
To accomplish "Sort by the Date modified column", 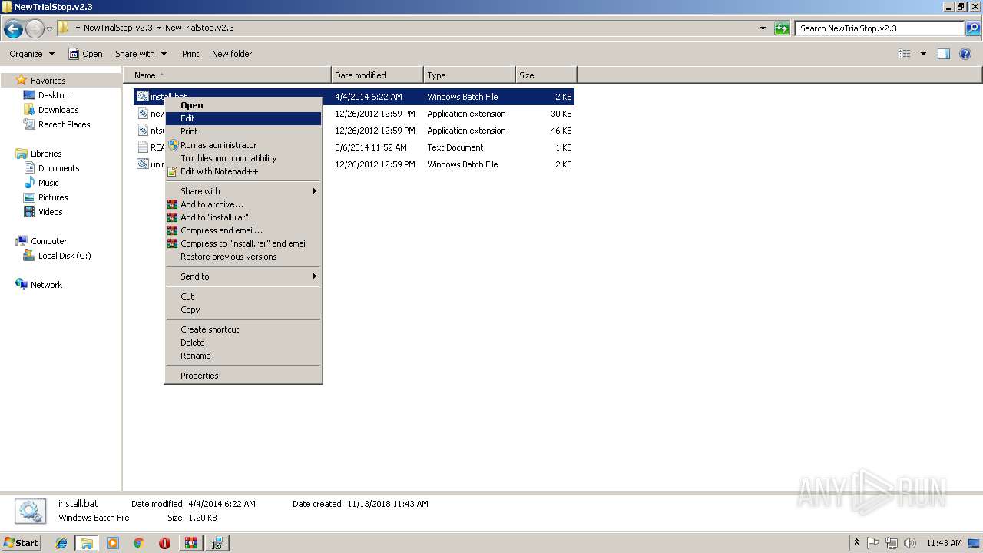I will [x=377, y=75].
